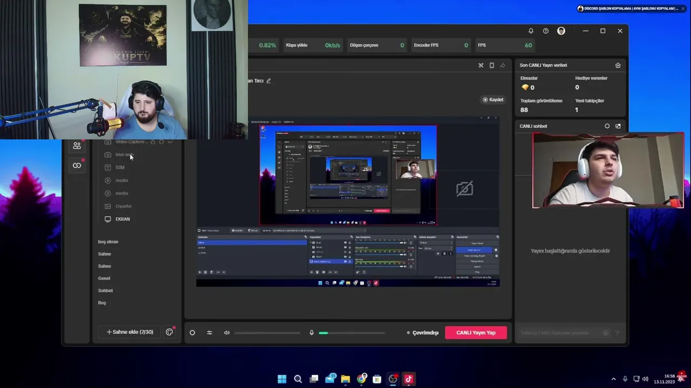This screenshot has width=691, height=388.
Task: Click Sahne ekle (7/30) button
Action: click(x=130, y=332)
